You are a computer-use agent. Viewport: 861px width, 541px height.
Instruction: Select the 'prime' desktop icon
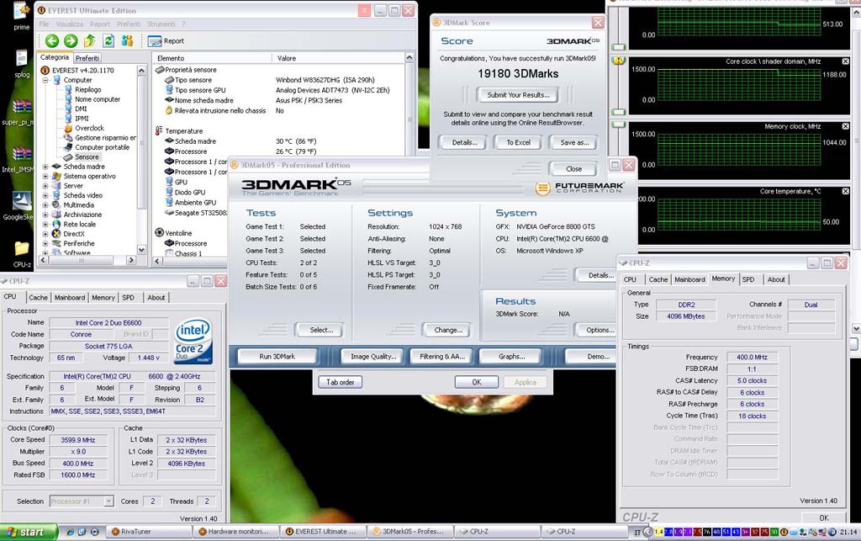21,16
